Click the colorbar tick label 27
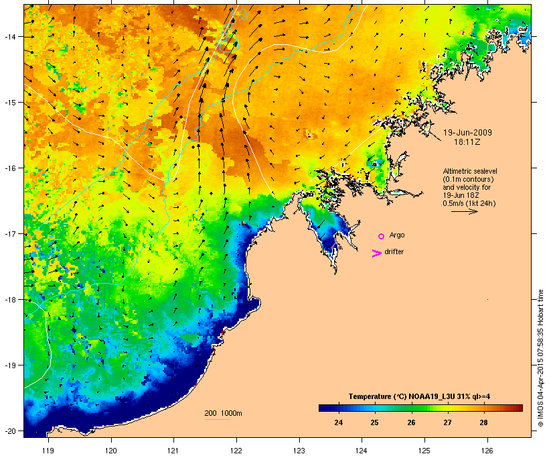 (x=447, y=422)
